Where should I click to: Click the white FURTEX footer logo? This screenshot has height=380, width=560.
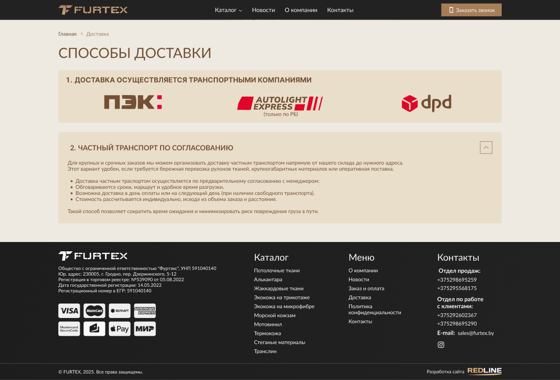click(x=93, y=256)
